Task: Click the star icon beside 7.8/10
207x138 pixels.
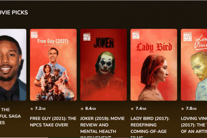Action: (182, 109)
